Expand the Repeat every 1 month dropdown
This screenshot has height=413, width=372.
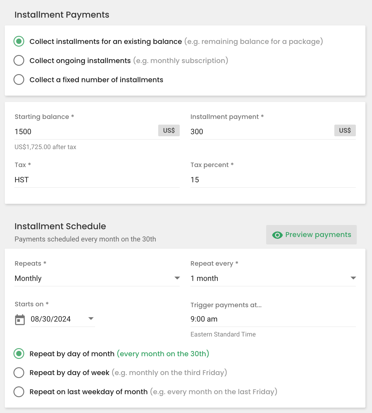tap(273, 278)
